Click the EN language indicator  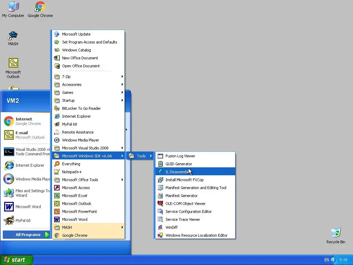pyautogui.click(x=327, y=260)
